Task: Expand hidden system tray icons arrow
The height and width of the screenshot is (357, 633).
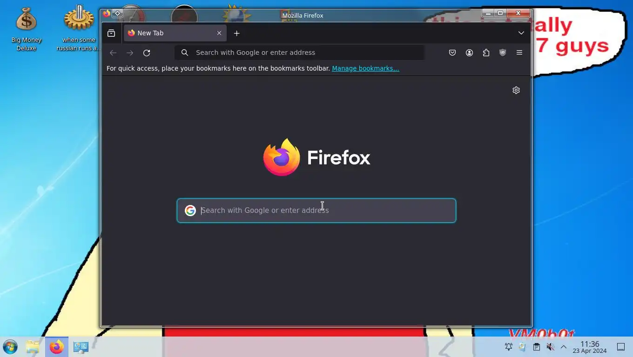Action: tap(564, 347)
